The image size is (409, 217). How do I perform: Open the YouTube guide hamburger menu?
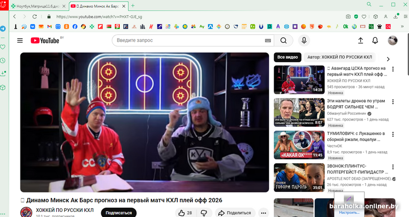20,40
